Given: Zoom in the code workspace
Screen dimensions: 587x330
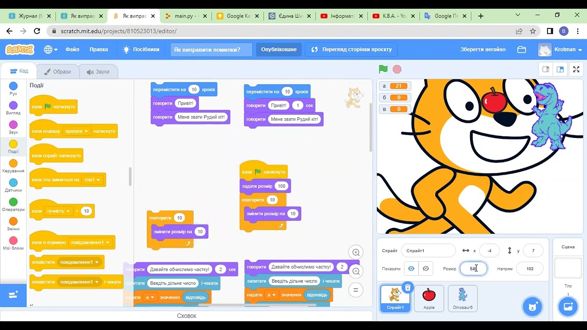Looking at the screenshot, I should pos(355,252).
